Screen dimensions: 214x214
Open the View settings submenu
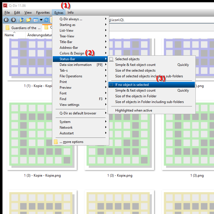80,105
